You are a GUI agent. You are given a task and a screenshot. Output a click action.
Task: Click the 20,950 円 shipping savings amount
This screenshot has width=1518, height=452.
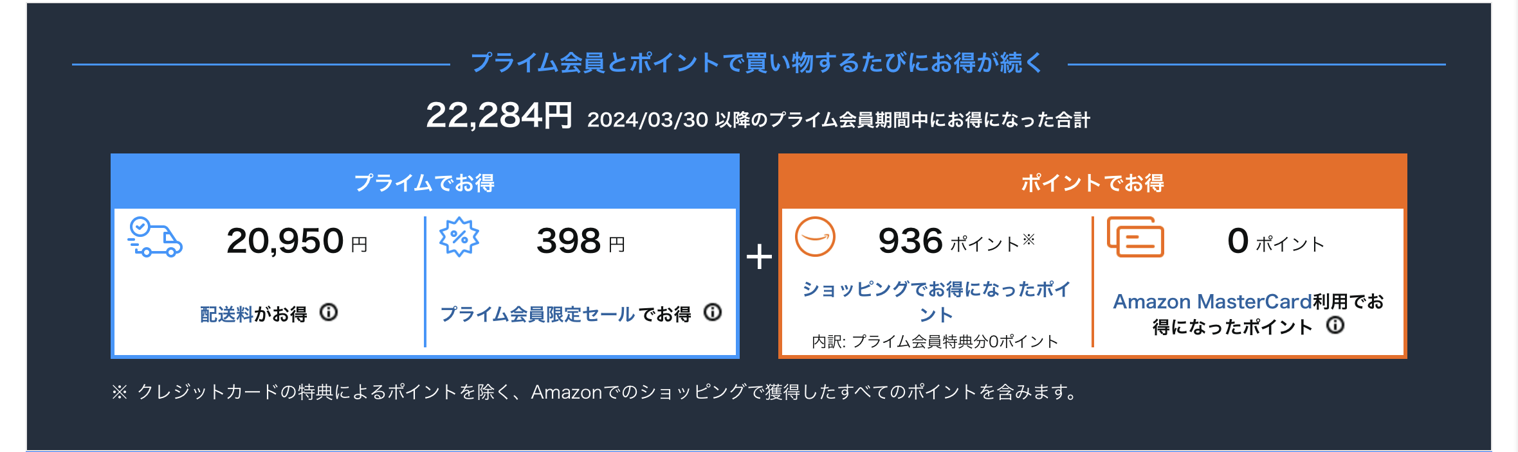(297, 241)
